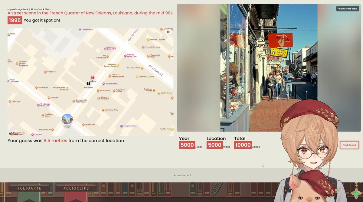Click the Alamy Stock Photo credit text

click(x=29, y=9)
